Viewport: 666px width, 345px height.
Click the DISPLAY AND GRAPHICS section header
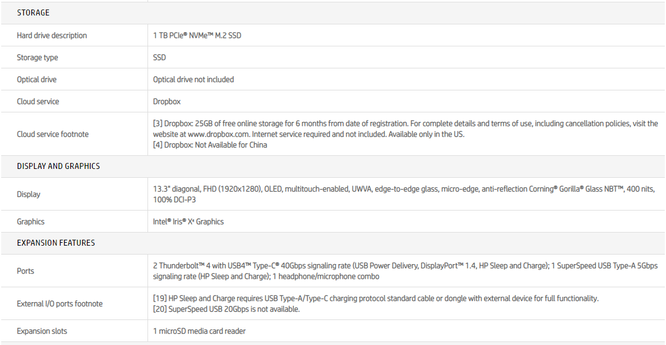point(58,166)
